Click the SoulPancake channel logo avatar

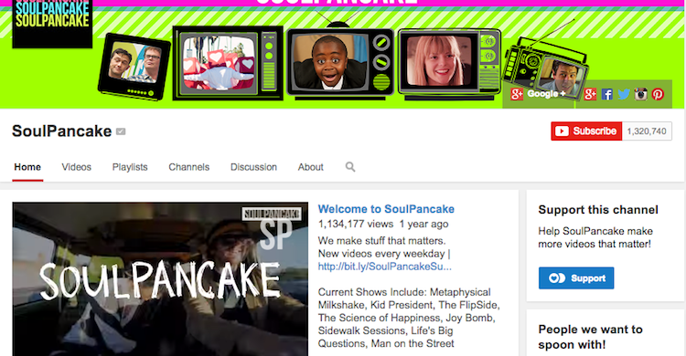[x=52, y=23]
